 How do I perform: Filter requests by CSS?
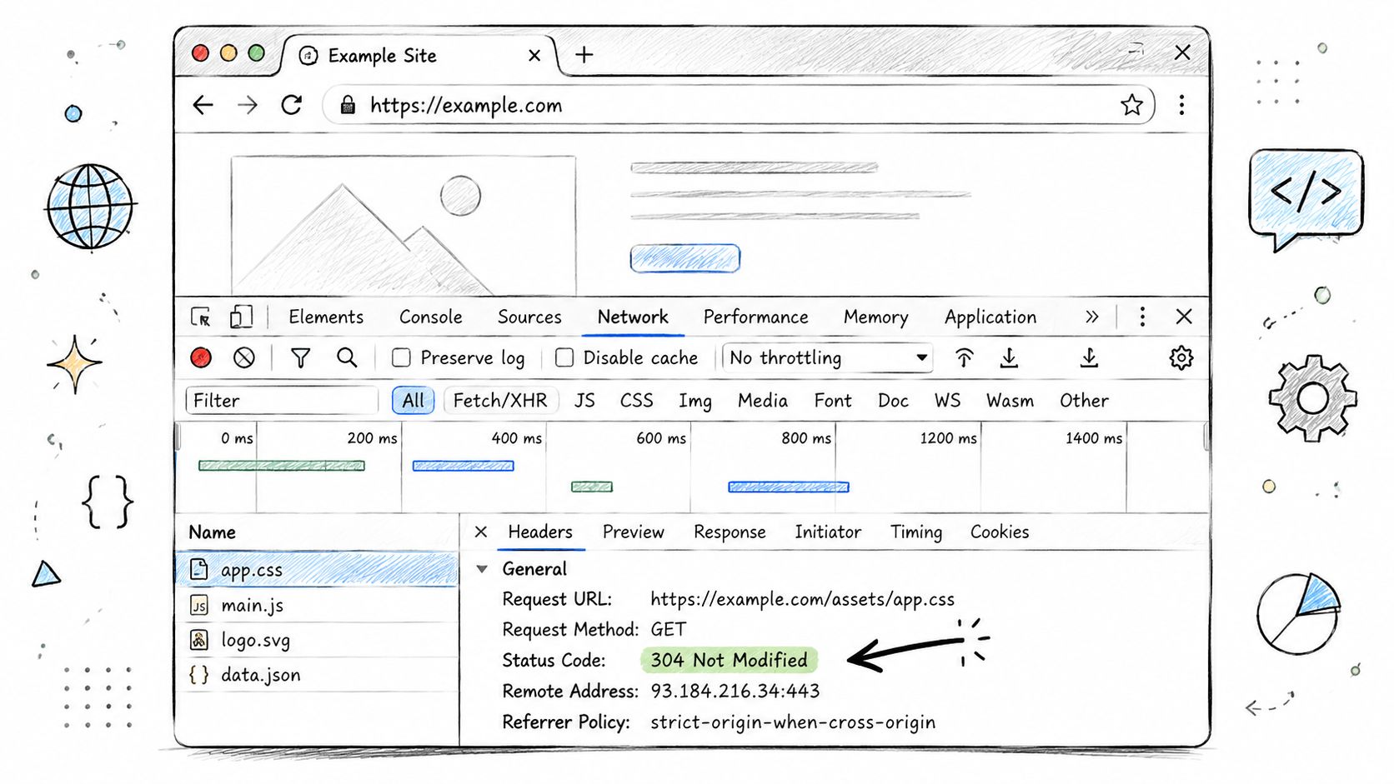[x=636, y=401]
